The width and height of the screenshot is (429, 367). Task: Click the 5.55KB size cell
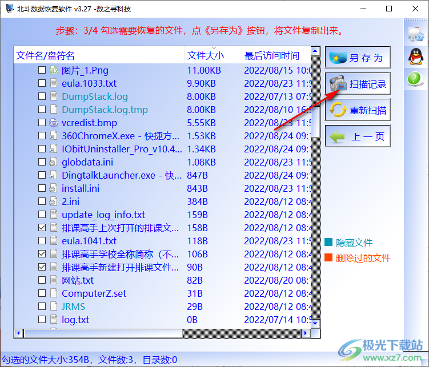[202, 123]
